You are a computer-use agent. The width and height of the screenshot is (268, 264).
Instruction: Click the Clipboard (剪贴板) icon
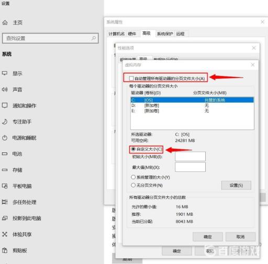tap(5, 250)
